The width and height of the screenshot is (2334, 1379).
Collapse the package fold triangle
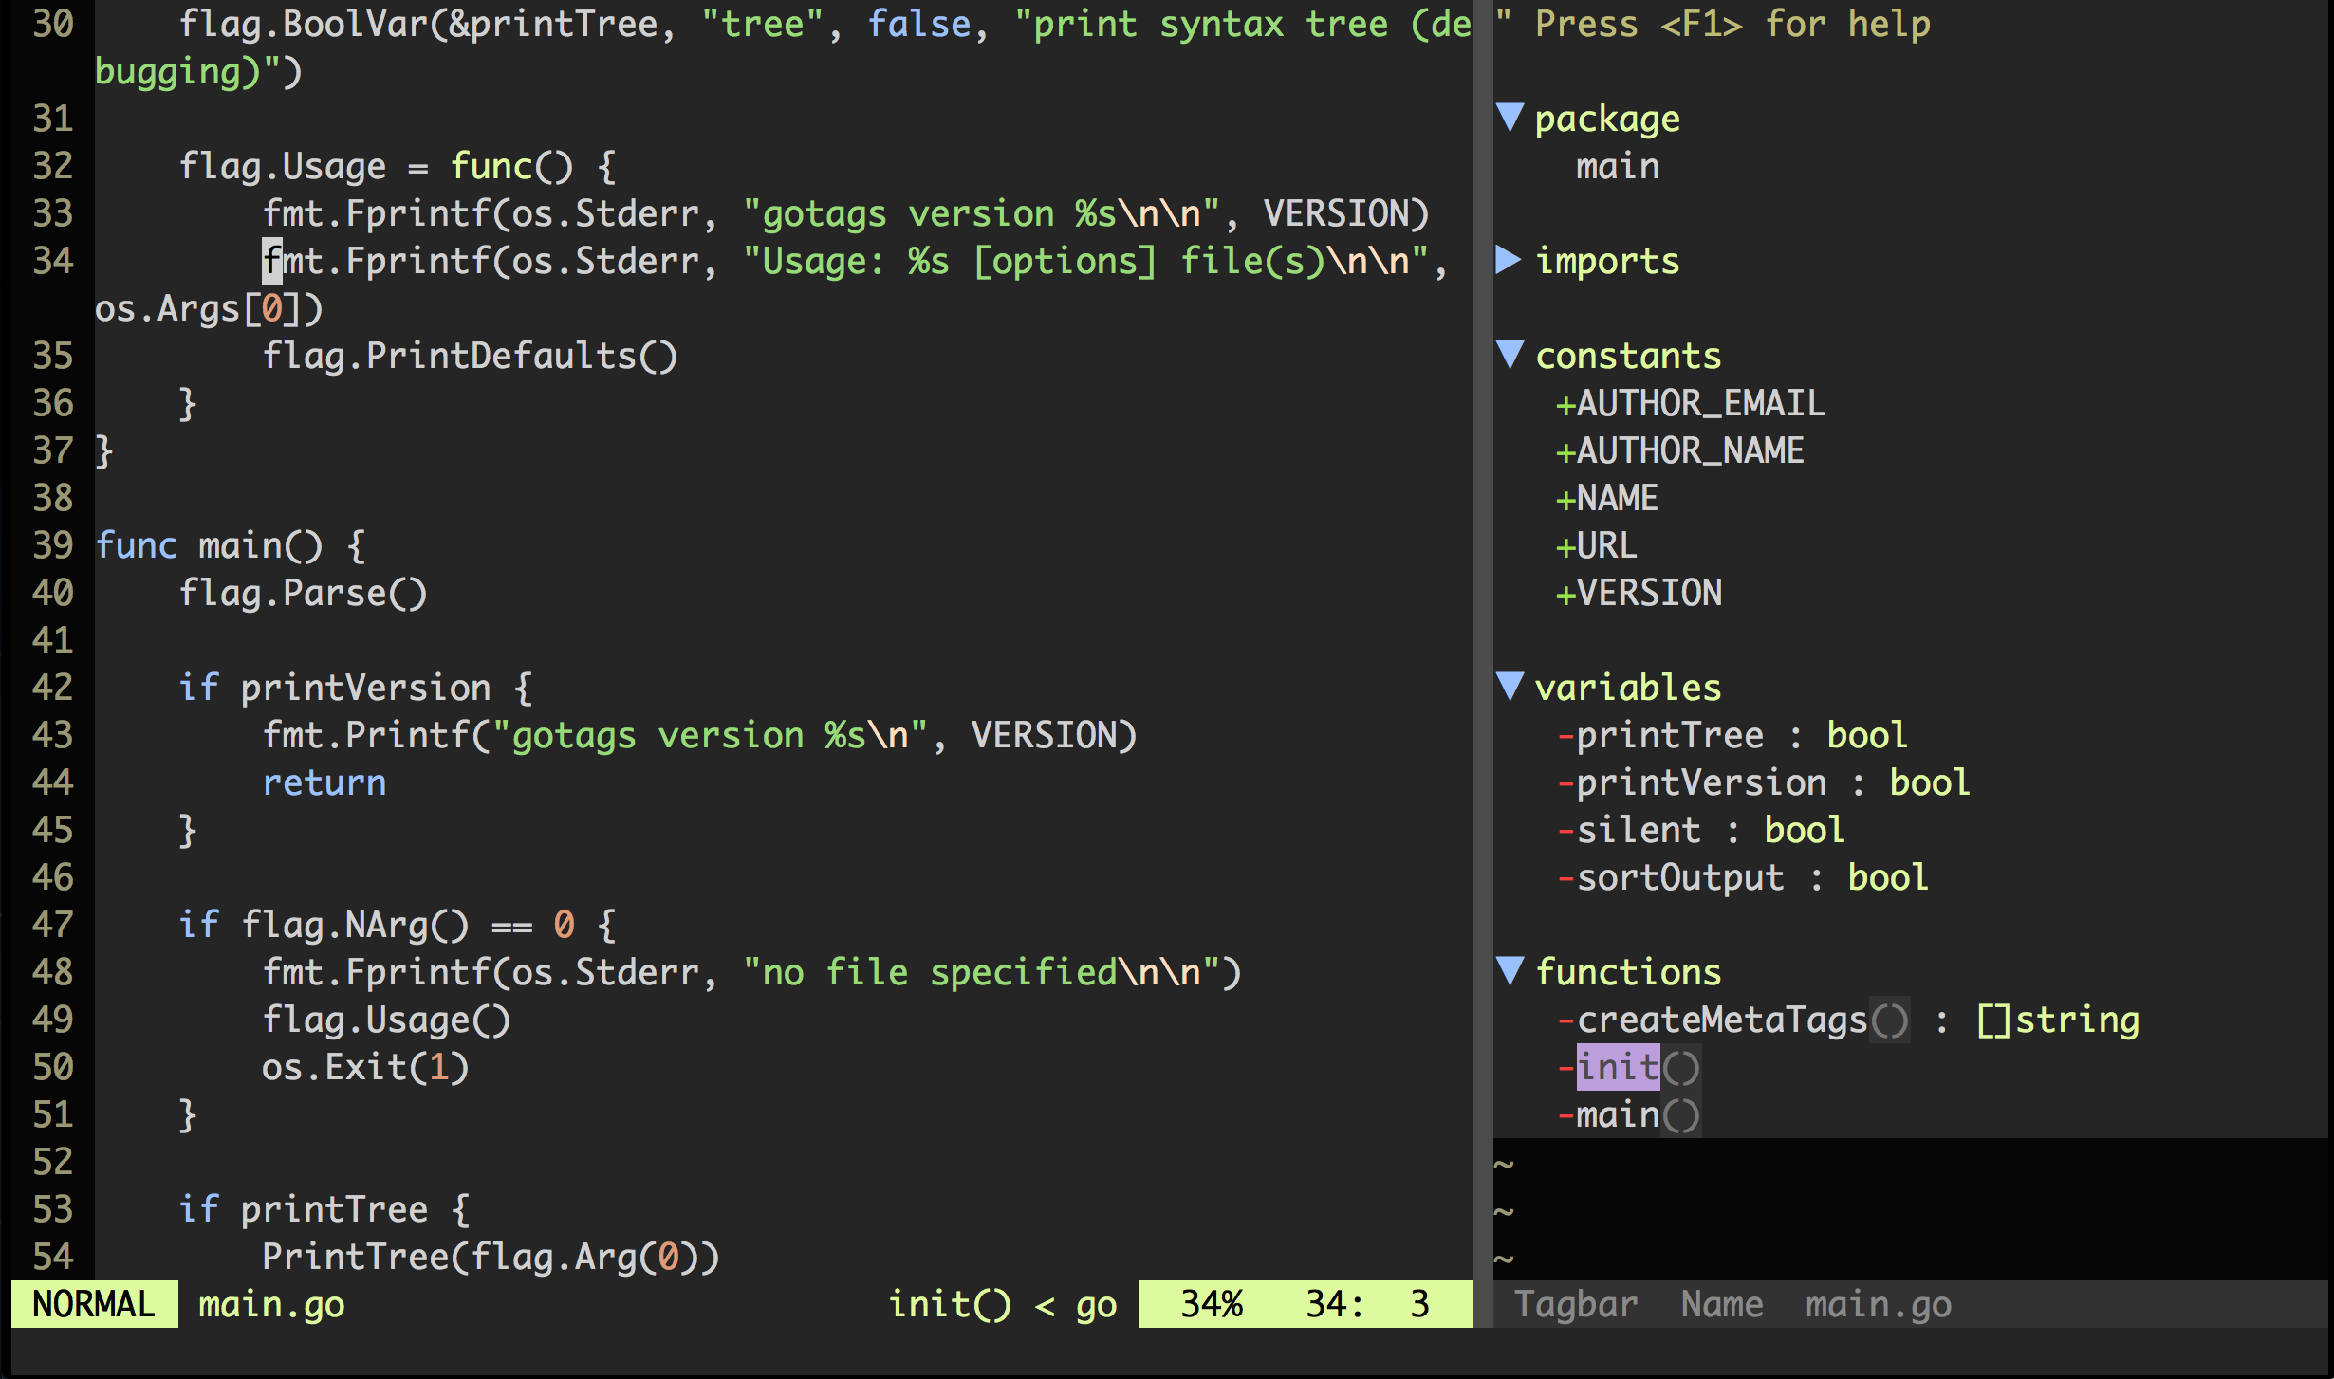pos(1510,119)
